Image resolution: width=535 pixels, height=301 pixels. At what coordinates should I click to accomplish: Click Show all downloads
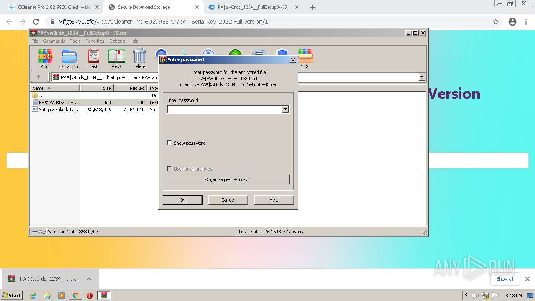click(x=504, y=279)
